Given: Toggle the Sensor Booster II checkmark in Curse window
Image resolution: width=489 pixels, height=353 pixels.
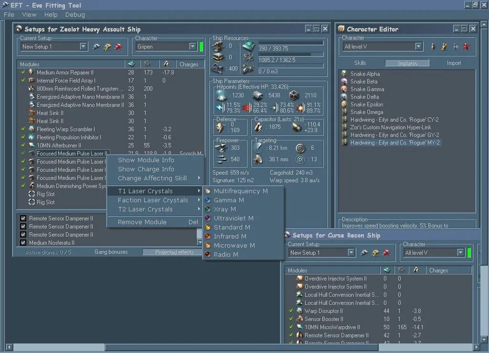Looking at the screenshot, I should pos(291,319).
